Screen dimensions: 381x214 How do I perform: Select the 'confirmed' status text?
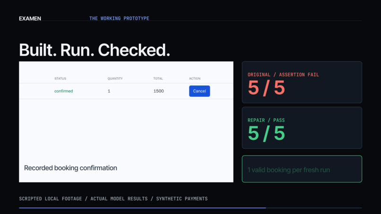click(x=64, y=91)
